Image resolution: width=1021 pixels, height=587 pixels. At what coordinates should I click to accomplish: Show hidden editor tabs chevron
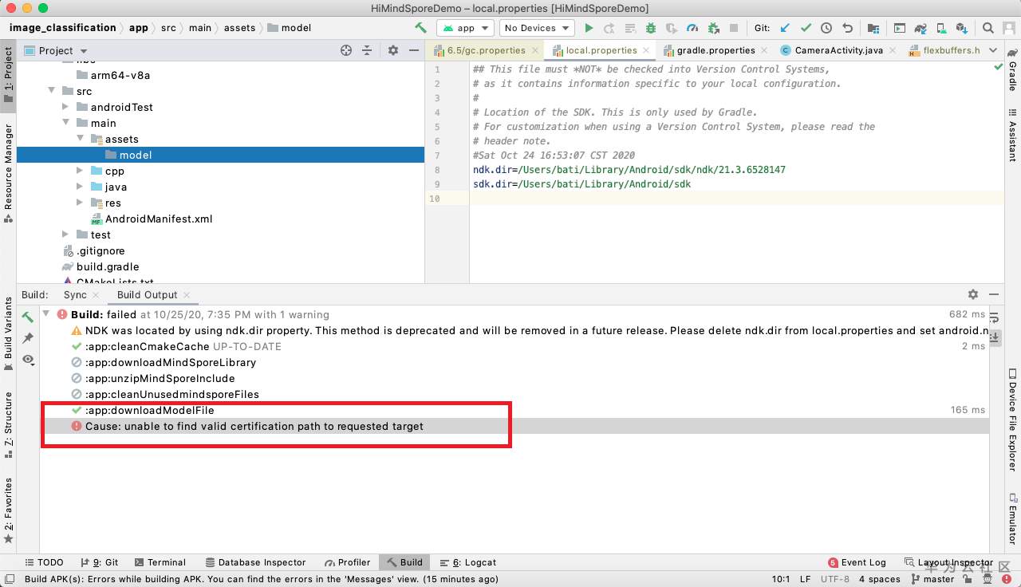click(x=993, y=50)
